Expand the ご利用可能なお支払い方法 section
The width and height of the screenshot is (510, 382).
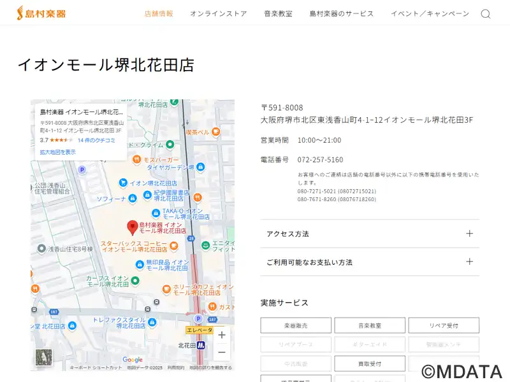click(370, 262)
